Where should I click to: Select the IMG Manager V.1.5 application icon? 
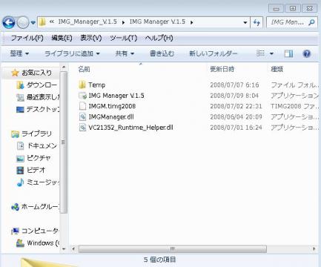82,96
